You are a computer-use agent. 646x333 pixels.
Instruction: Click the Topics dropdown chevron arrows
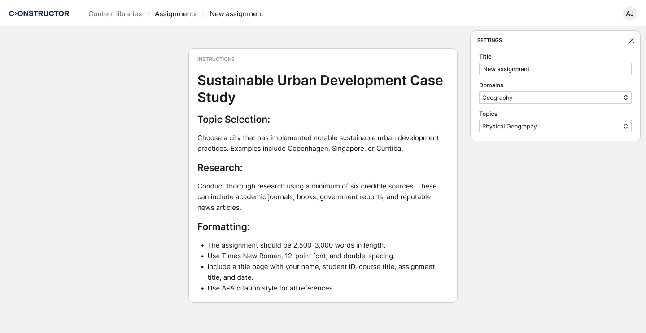625,126
